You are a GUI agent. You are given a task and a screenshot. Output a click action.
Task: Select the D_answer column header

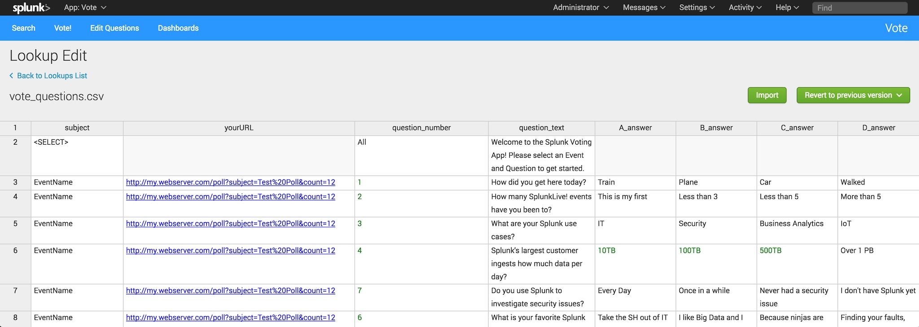click(878, 128)
